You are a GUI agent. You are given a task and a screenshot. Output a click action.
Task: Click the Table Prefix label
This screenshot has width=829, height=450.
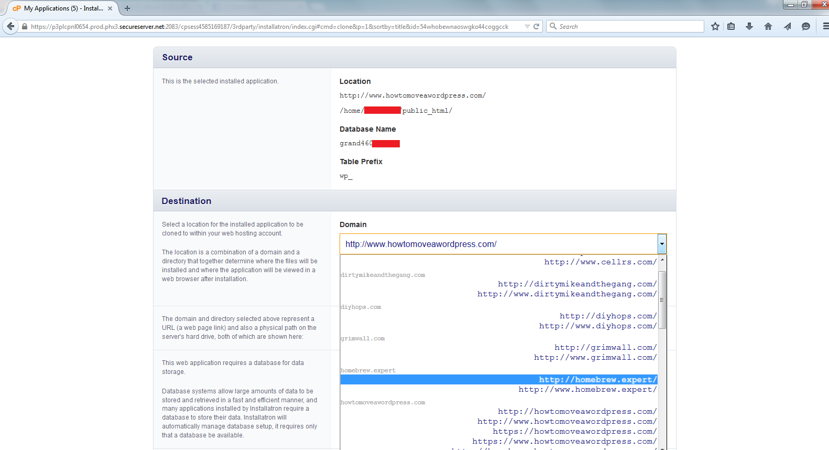(361, 162)
